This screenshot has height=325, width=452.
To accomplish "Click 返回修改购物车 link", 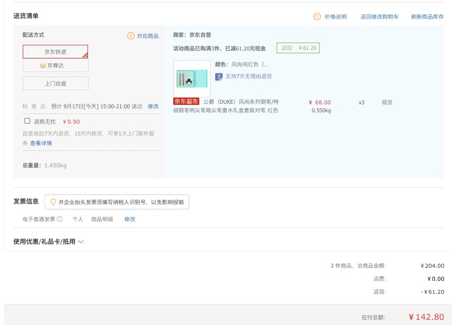I will (379, 16).
